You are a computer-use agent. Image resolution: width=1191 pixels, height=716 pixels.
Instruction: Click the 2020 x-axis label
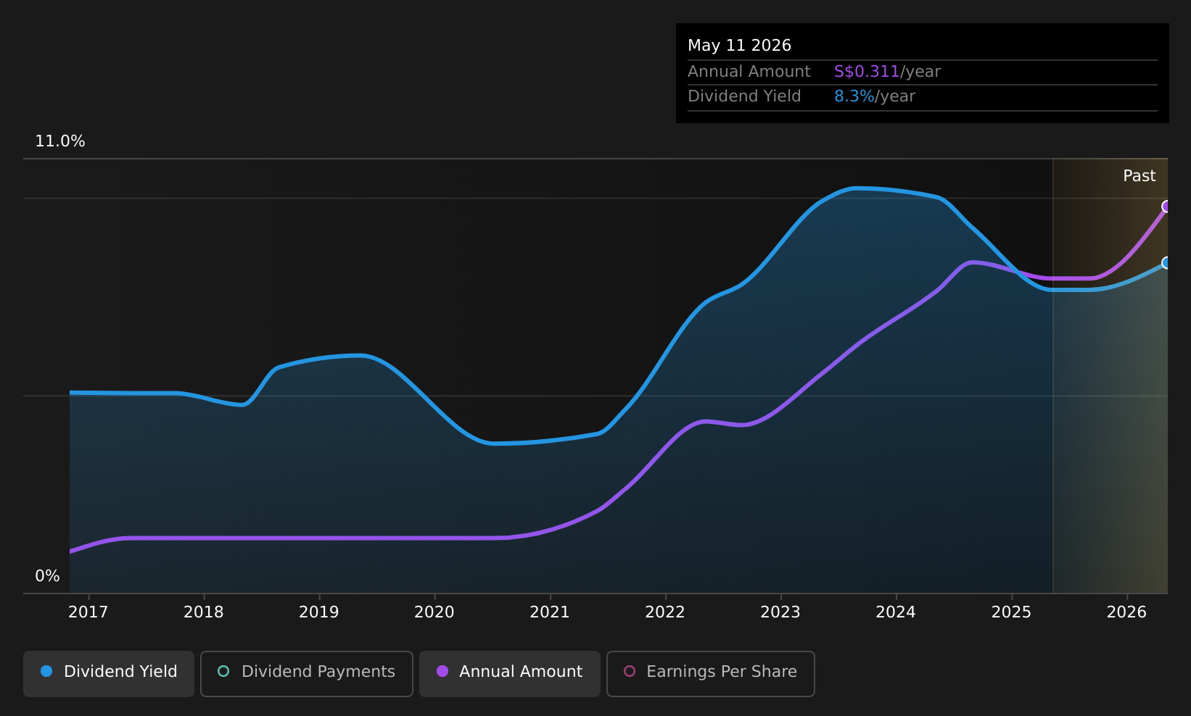(x=434, y=612)
